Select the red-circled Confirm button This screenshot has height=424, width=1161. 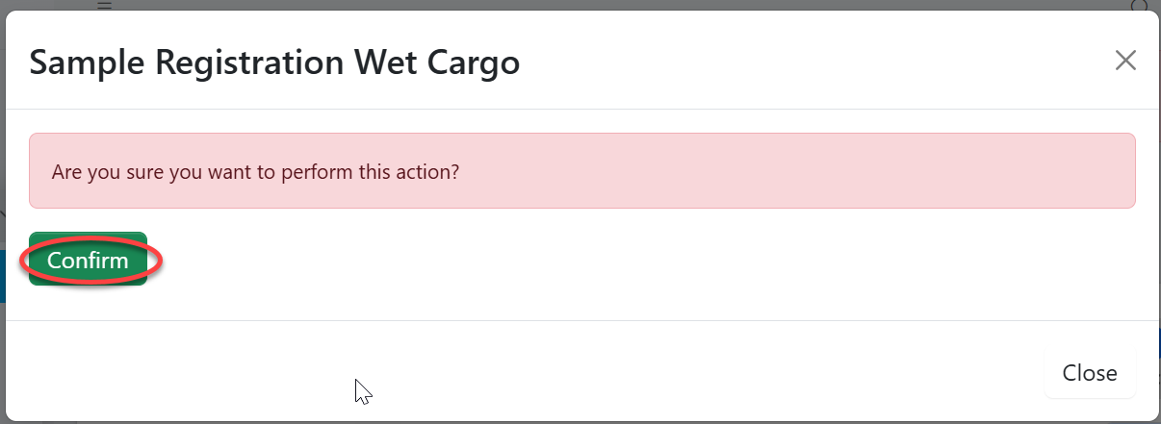click(x=88, y=261)
